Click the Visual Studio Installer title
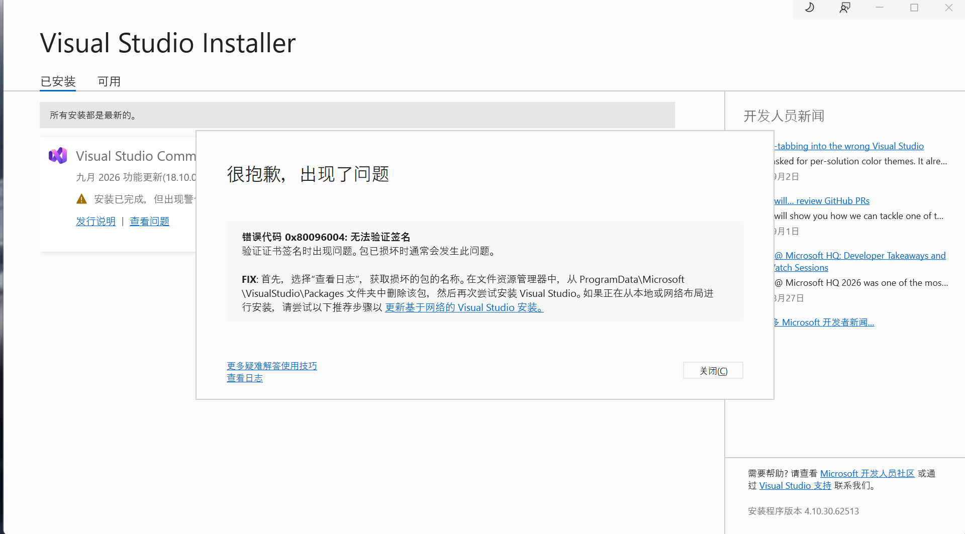The image size is (965, 534). point(168,43)
